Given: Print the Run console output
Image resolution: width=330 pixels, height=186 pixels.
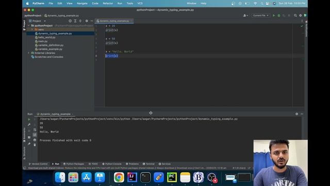Looking at the screenshot, I should click(x=35, y=140).
